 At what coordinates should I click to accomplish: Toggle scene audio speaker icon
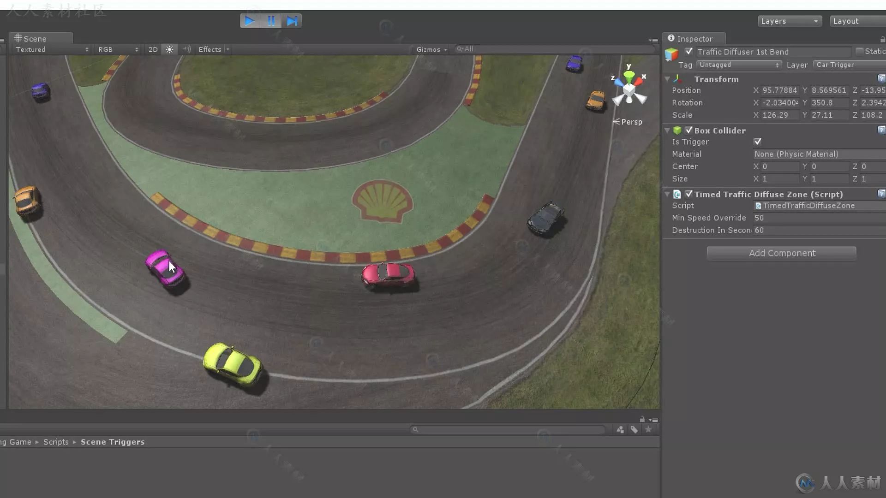[186, 49]
